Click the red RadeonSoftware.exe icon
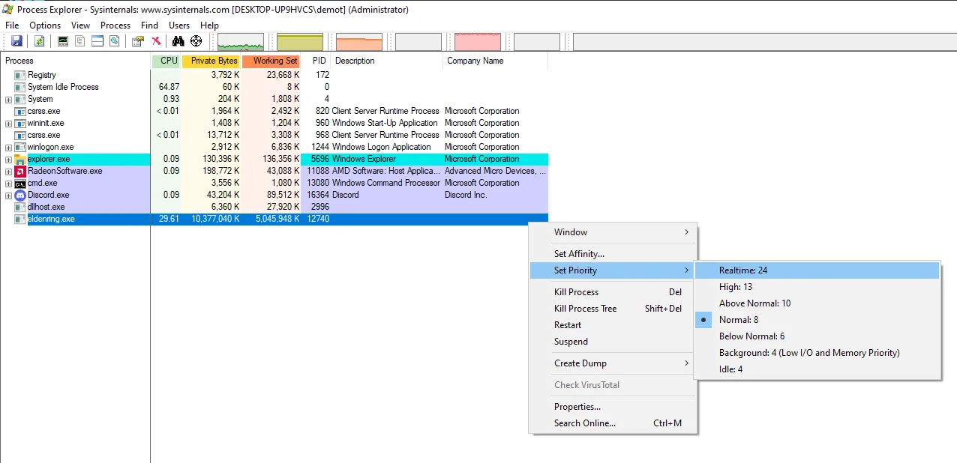 20,171
